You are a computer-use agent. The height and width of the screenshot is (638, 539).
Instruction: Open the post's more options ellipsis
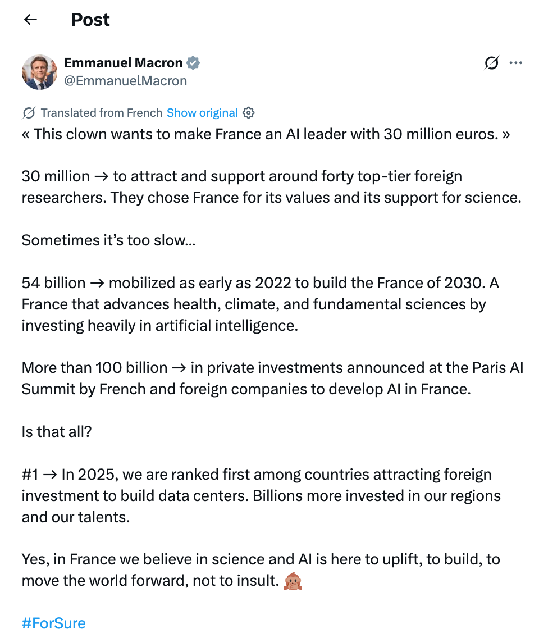(515, 63)
